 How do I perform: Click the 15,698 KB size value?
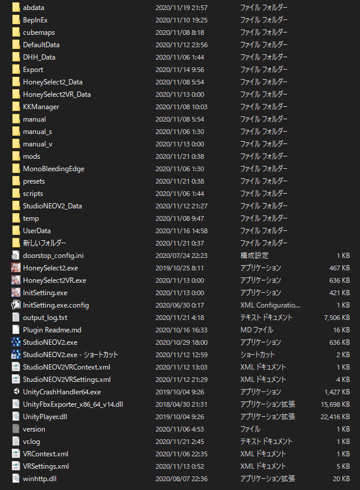pos(335,404)
